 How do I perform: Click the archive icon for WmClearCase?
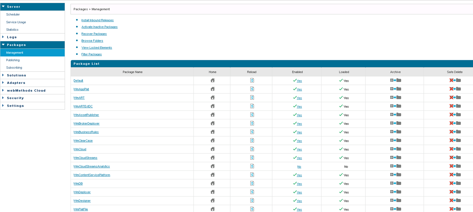(396, 140)
